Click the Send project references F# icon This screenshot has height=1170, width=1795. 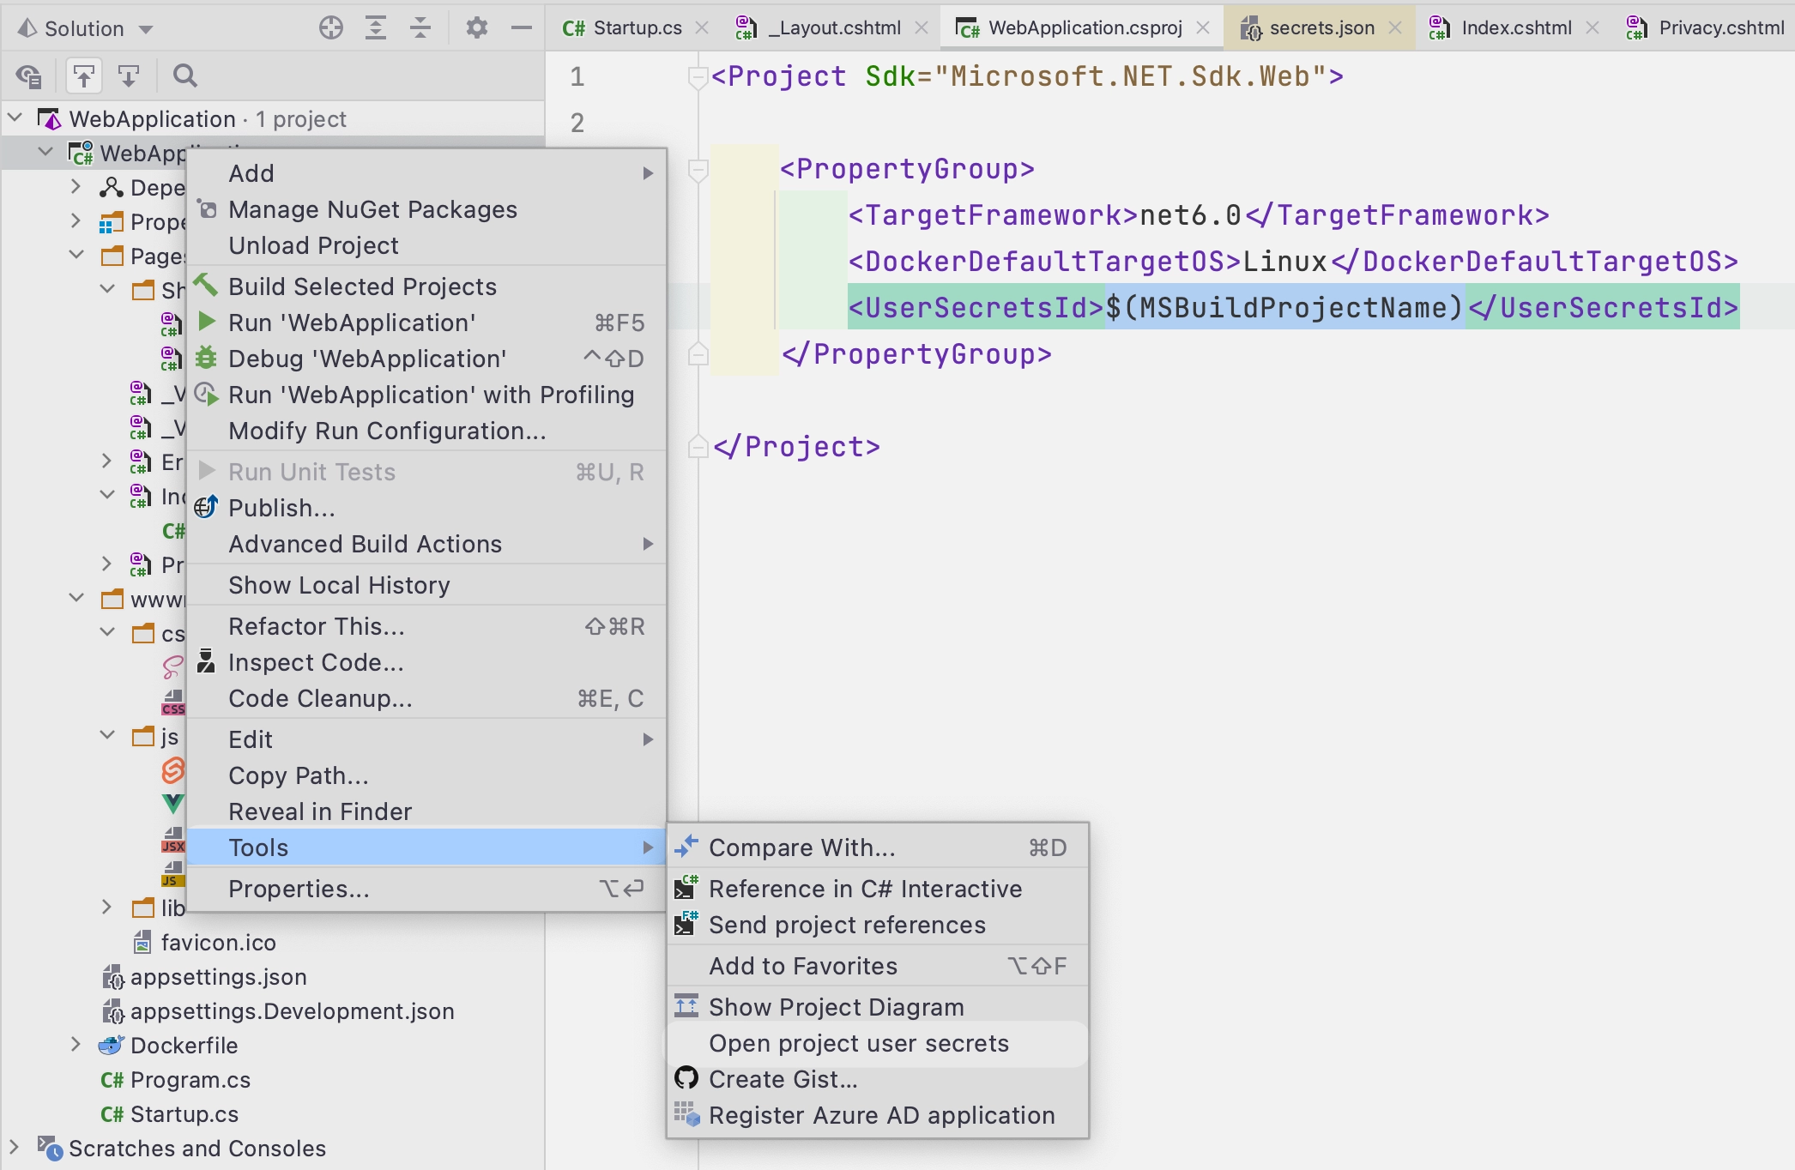[686, 923]
